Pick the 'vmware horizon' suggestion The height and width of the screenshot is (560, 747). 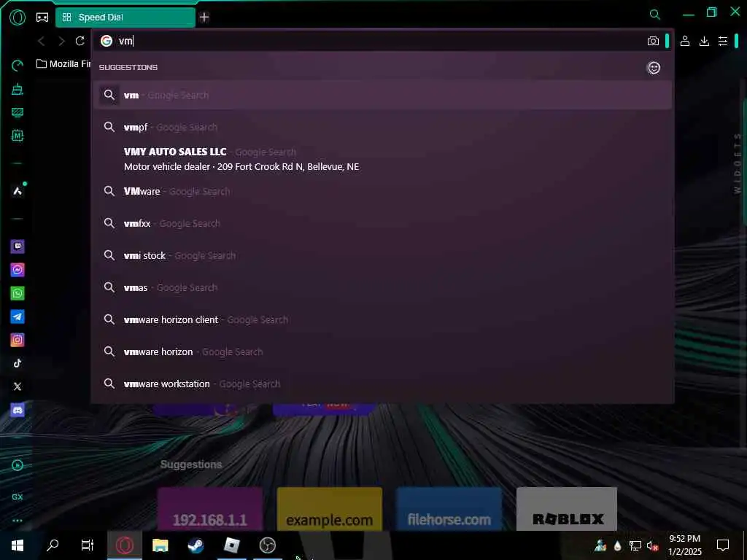pyautogui.click(x=382, y=351)
